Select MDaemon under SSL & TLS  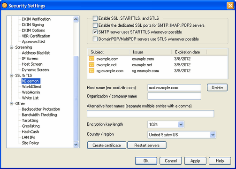pyautogui.click(x=31, y=81)
